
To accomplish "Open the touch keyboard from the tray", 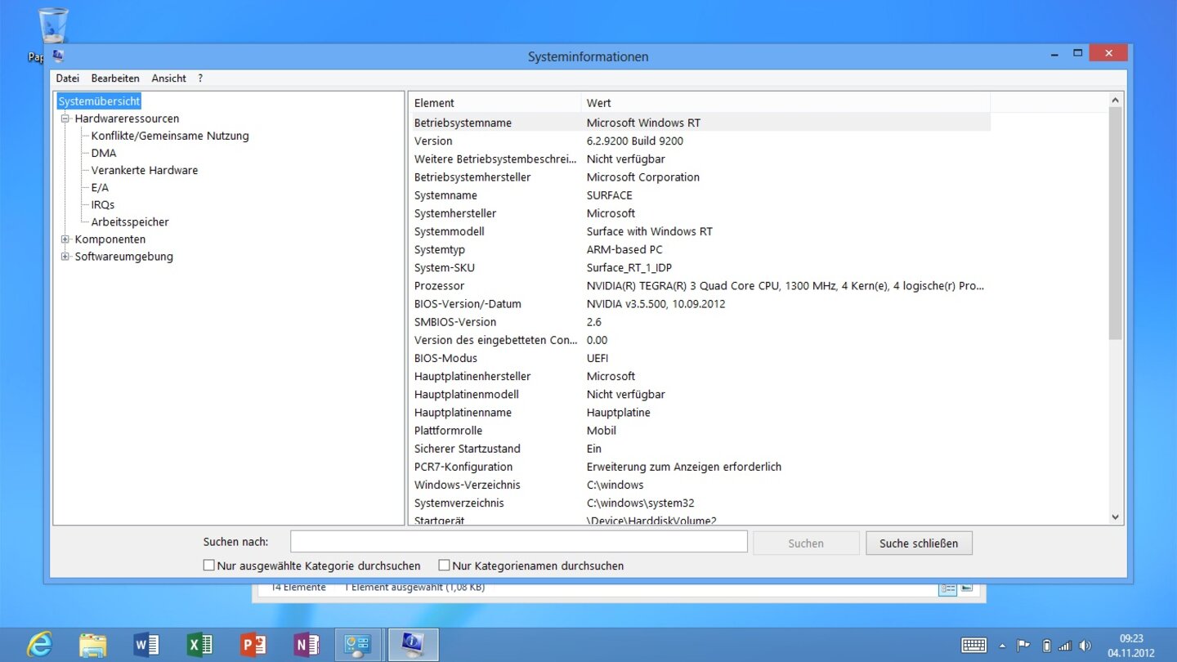I will (974, 645).
